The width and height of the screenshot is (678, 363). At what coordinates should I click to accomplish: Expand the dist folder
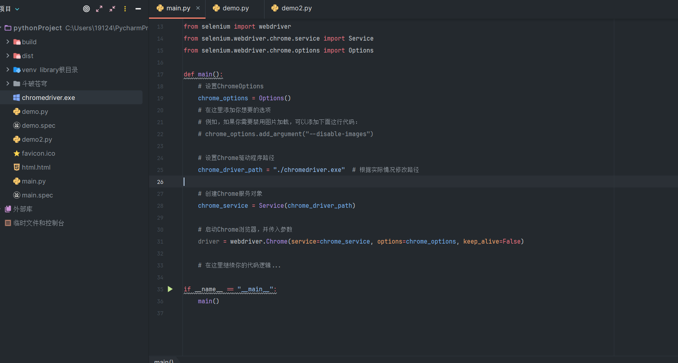point(8,56)
